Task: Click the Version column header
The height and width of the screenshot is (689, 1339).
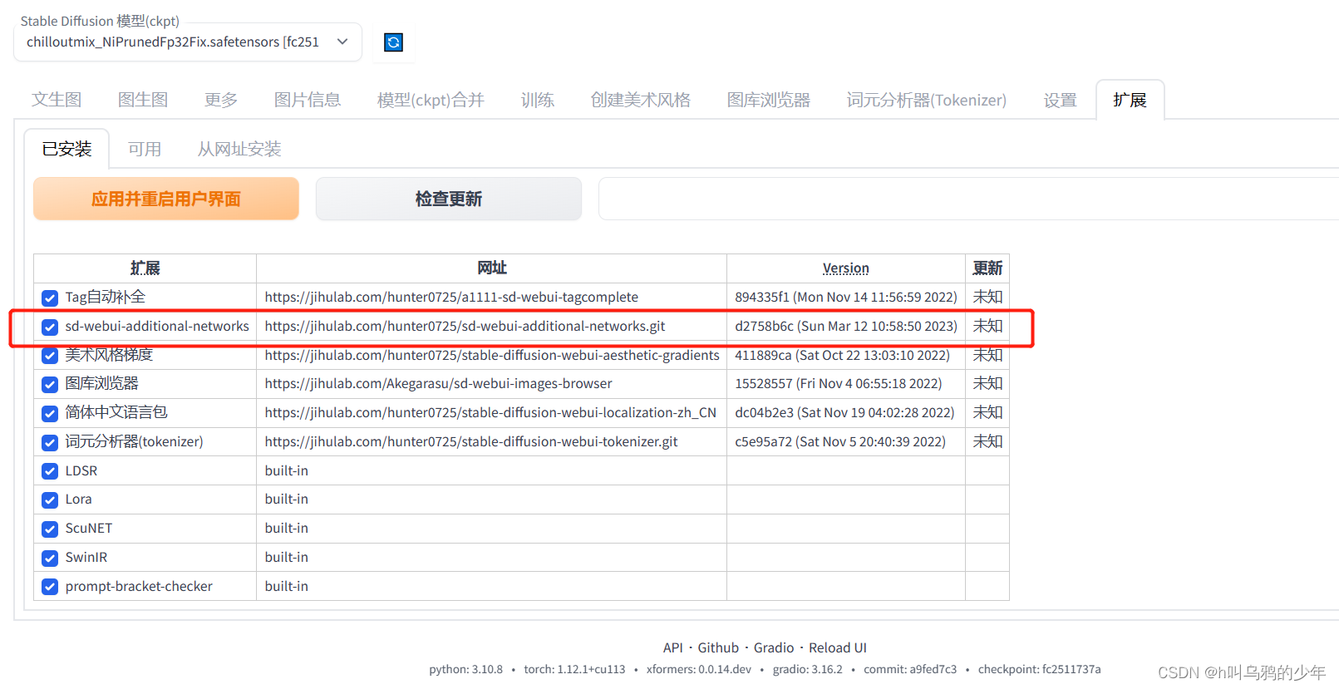Action: 846,268
